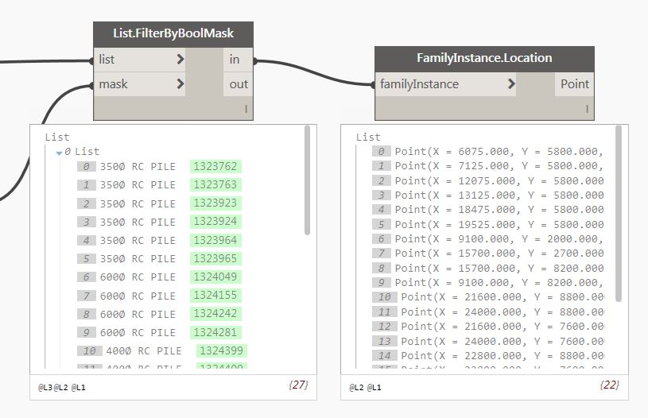Select the @L1 label in location preview
The height and width of the screenshot is (418, 648).
[374, 388]
